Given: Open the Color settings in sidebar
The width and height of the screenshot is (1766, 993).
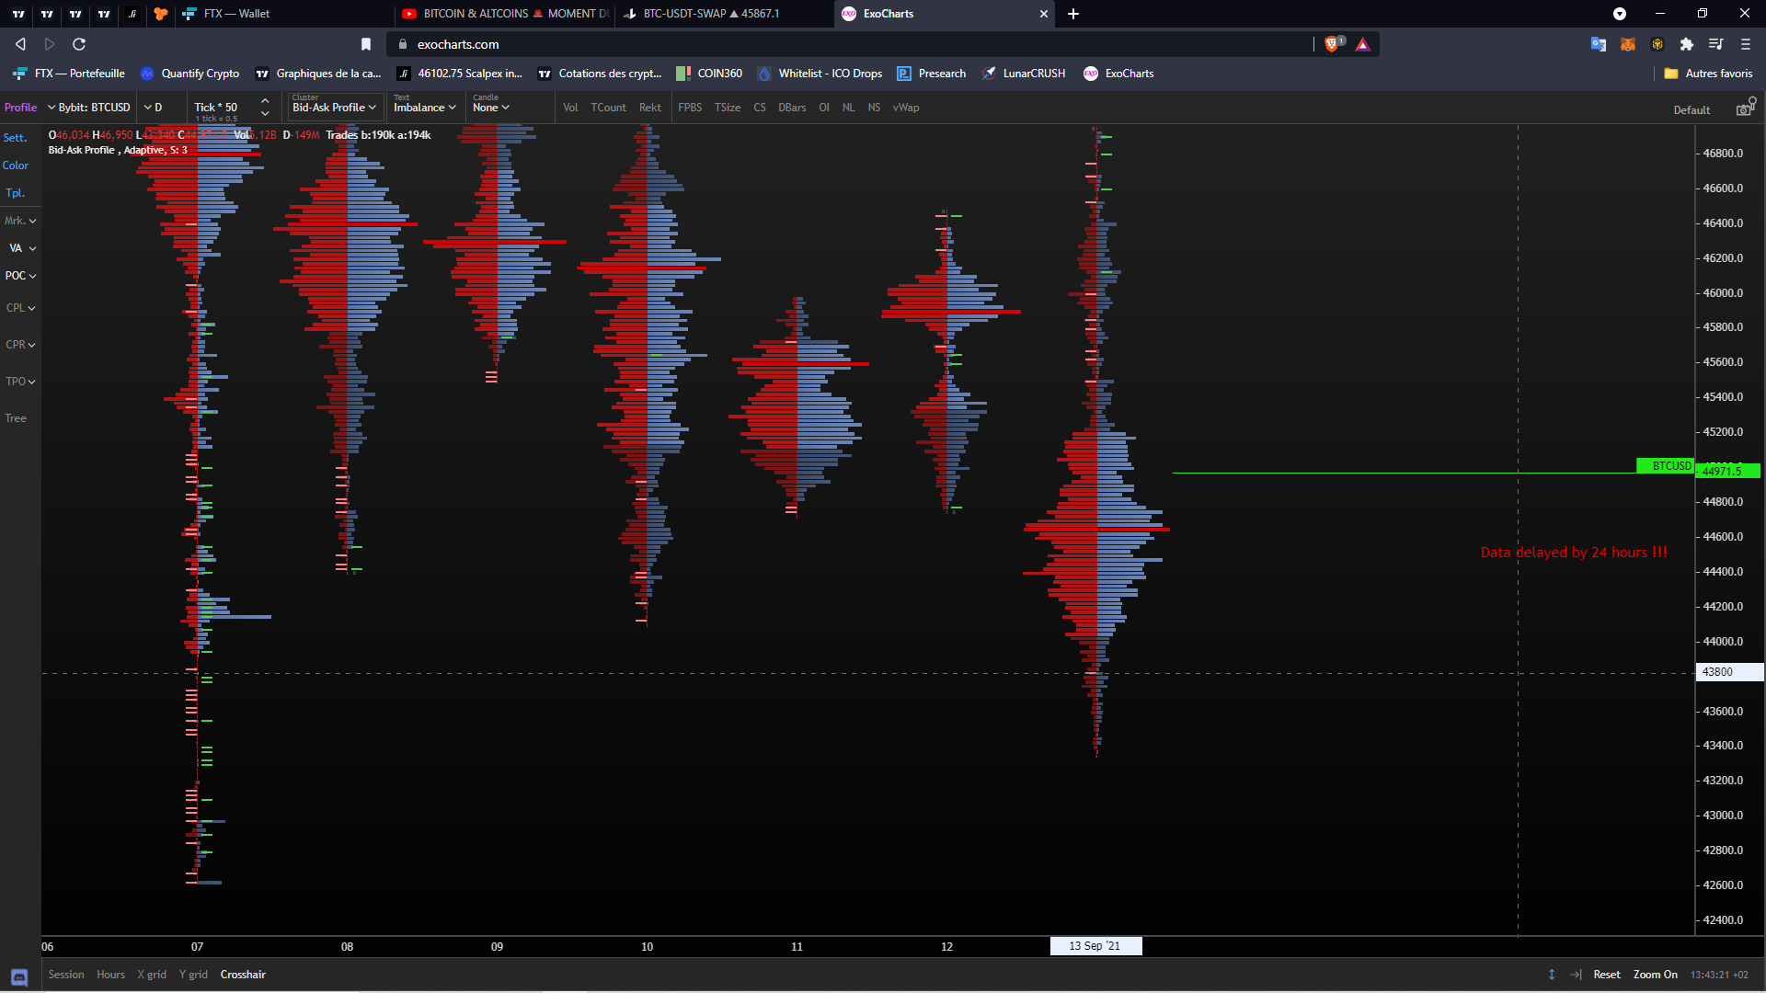Looking at the screenshot, I should 16,165.
